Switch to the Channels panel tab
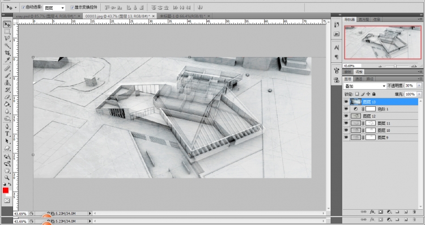This screenshot has height=225, width=425. pyautogui.click(x=359, y=79)
